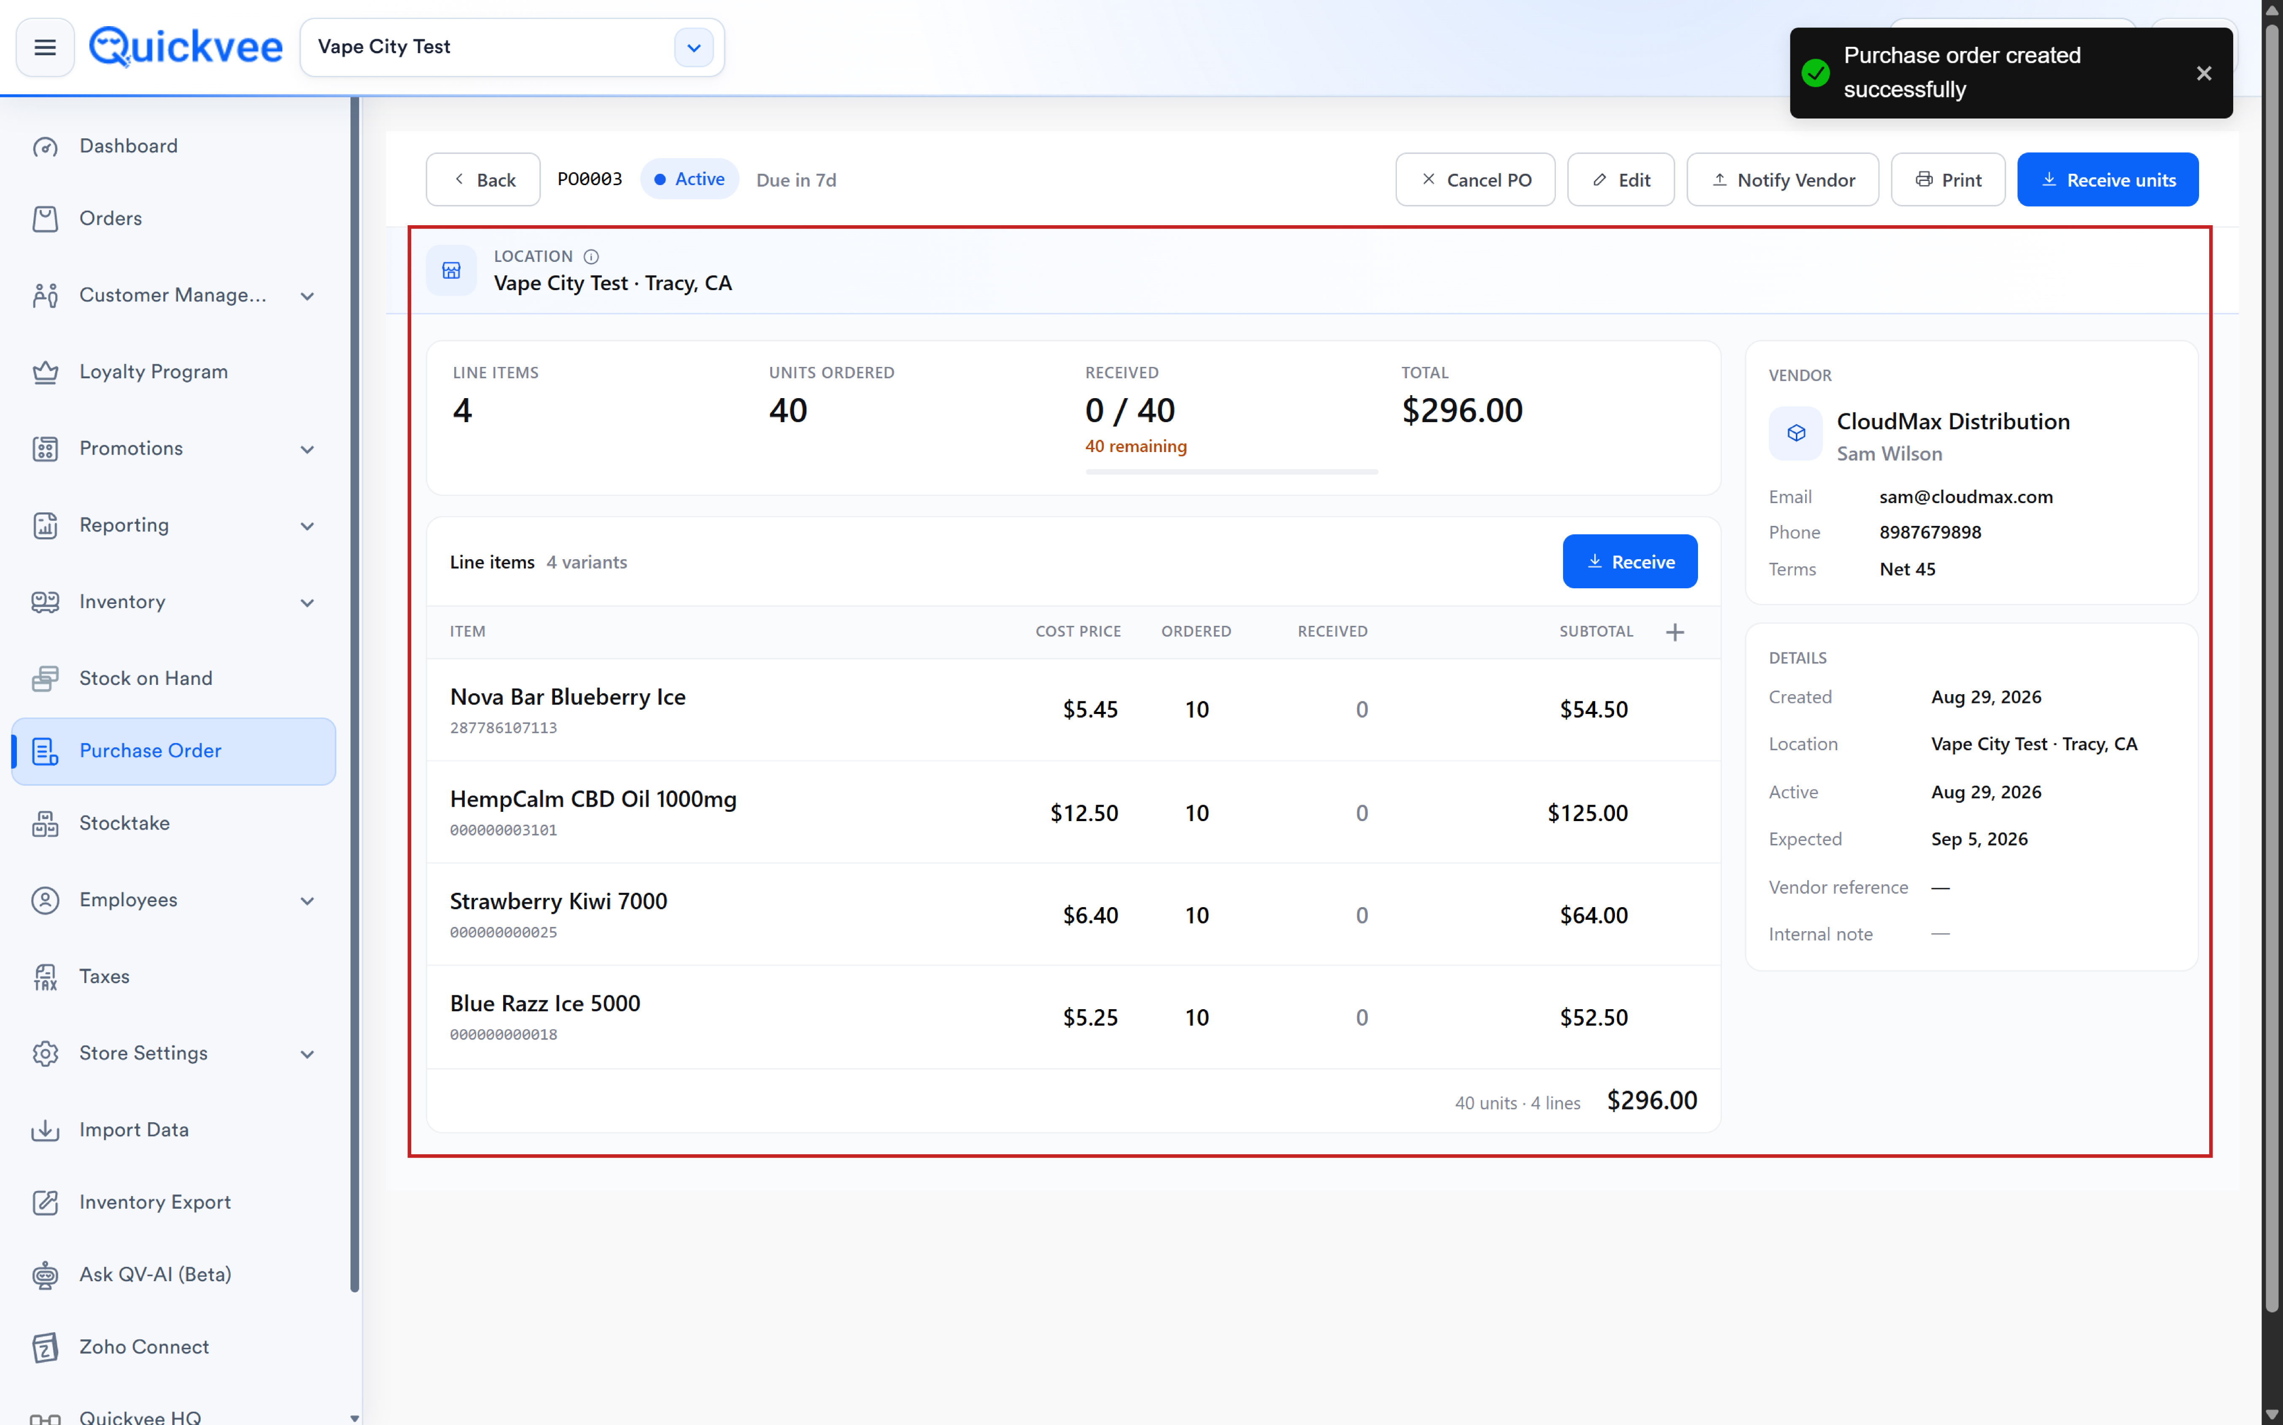Click the CloudMax vendor box icon
2283x1425 pixels.
pyautogui.click(x=1796, y=434)
